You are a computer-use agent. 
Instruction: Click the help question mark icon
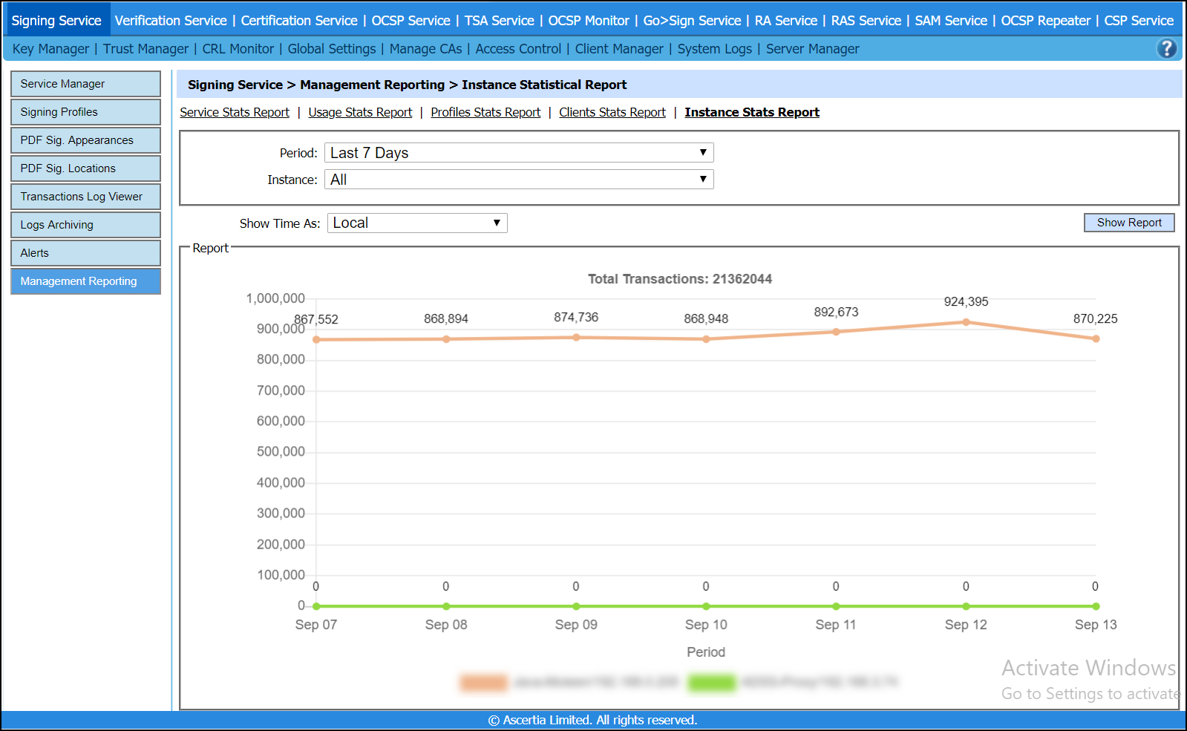[x=1166, y=48]
